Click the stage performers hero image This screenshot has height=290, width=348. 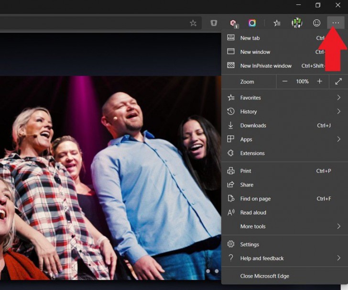110,178
